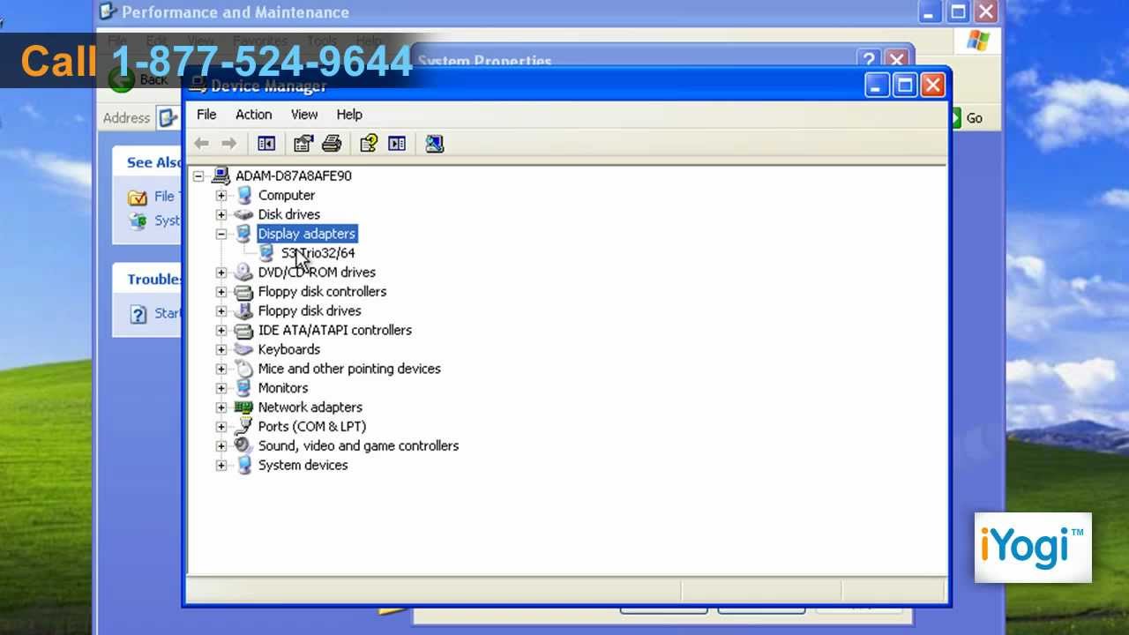1129x635 pixels.
Task: Expand the Floppy disk drives category
Action: [221, 311]
